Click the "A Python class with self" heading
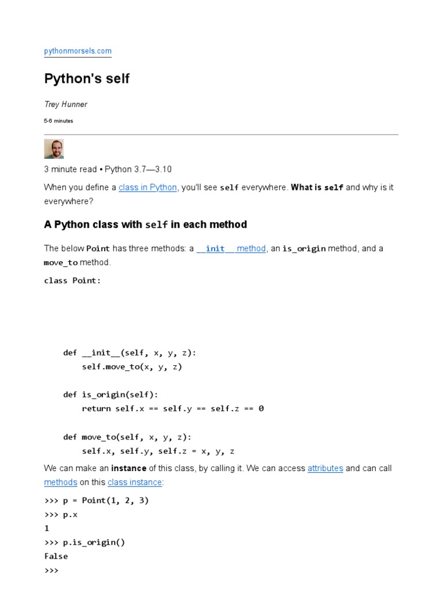Image resolution: width=442 pixels, height=589 pixels. click(x=145, y=224)
